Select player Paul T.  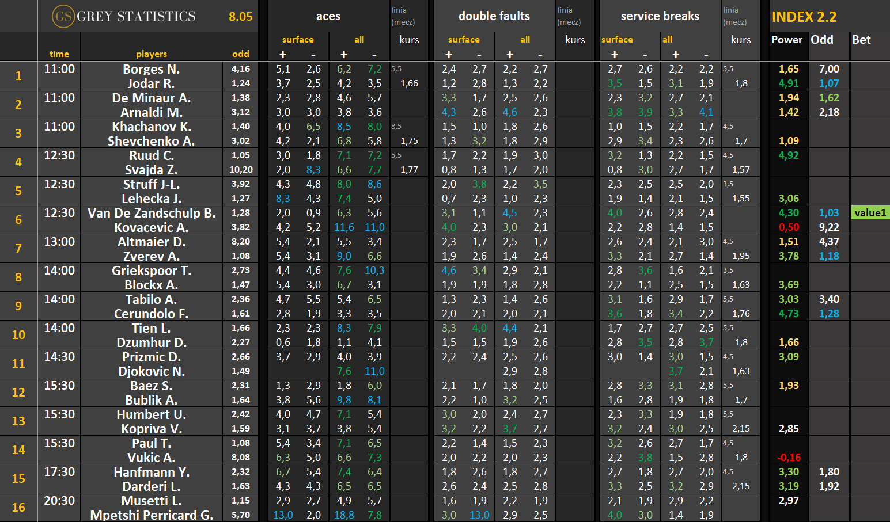click(152, 443)
